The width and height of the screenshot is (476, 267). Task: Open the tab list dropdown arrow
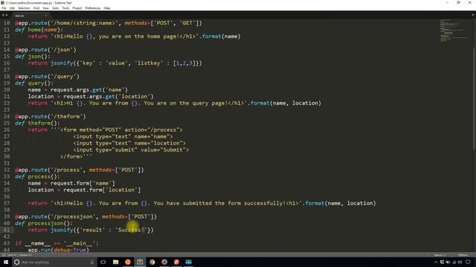(473, 15)
